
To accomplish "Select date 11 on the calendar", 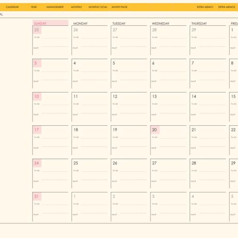I will point(76,96).
